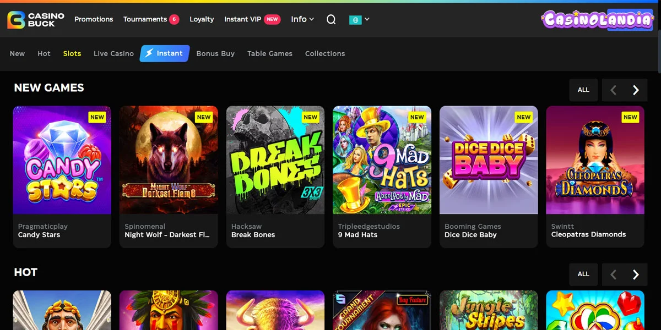Click the HOT section heading
The width and height of the screenshot is (661, 330).
tap(26, 272)
